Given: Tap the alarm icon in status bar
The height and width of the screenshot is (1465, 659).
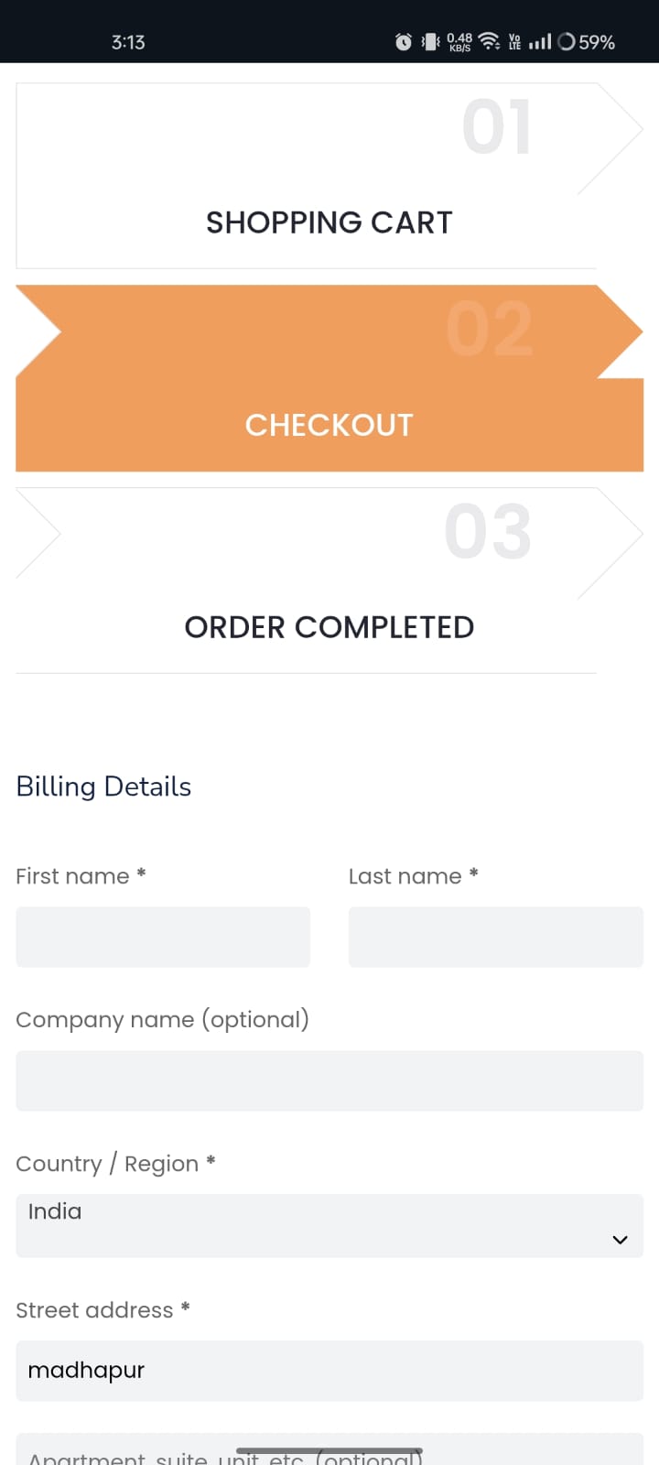Looking at the screenshot, I should click(x=403, y=42).
